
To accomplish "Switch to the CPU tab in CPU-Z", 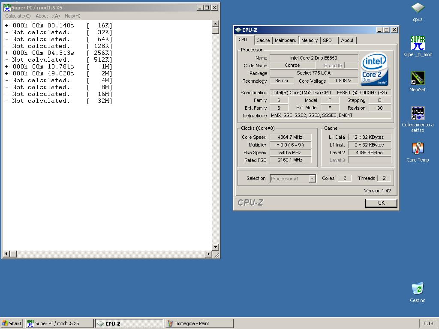I will (243, 40).
